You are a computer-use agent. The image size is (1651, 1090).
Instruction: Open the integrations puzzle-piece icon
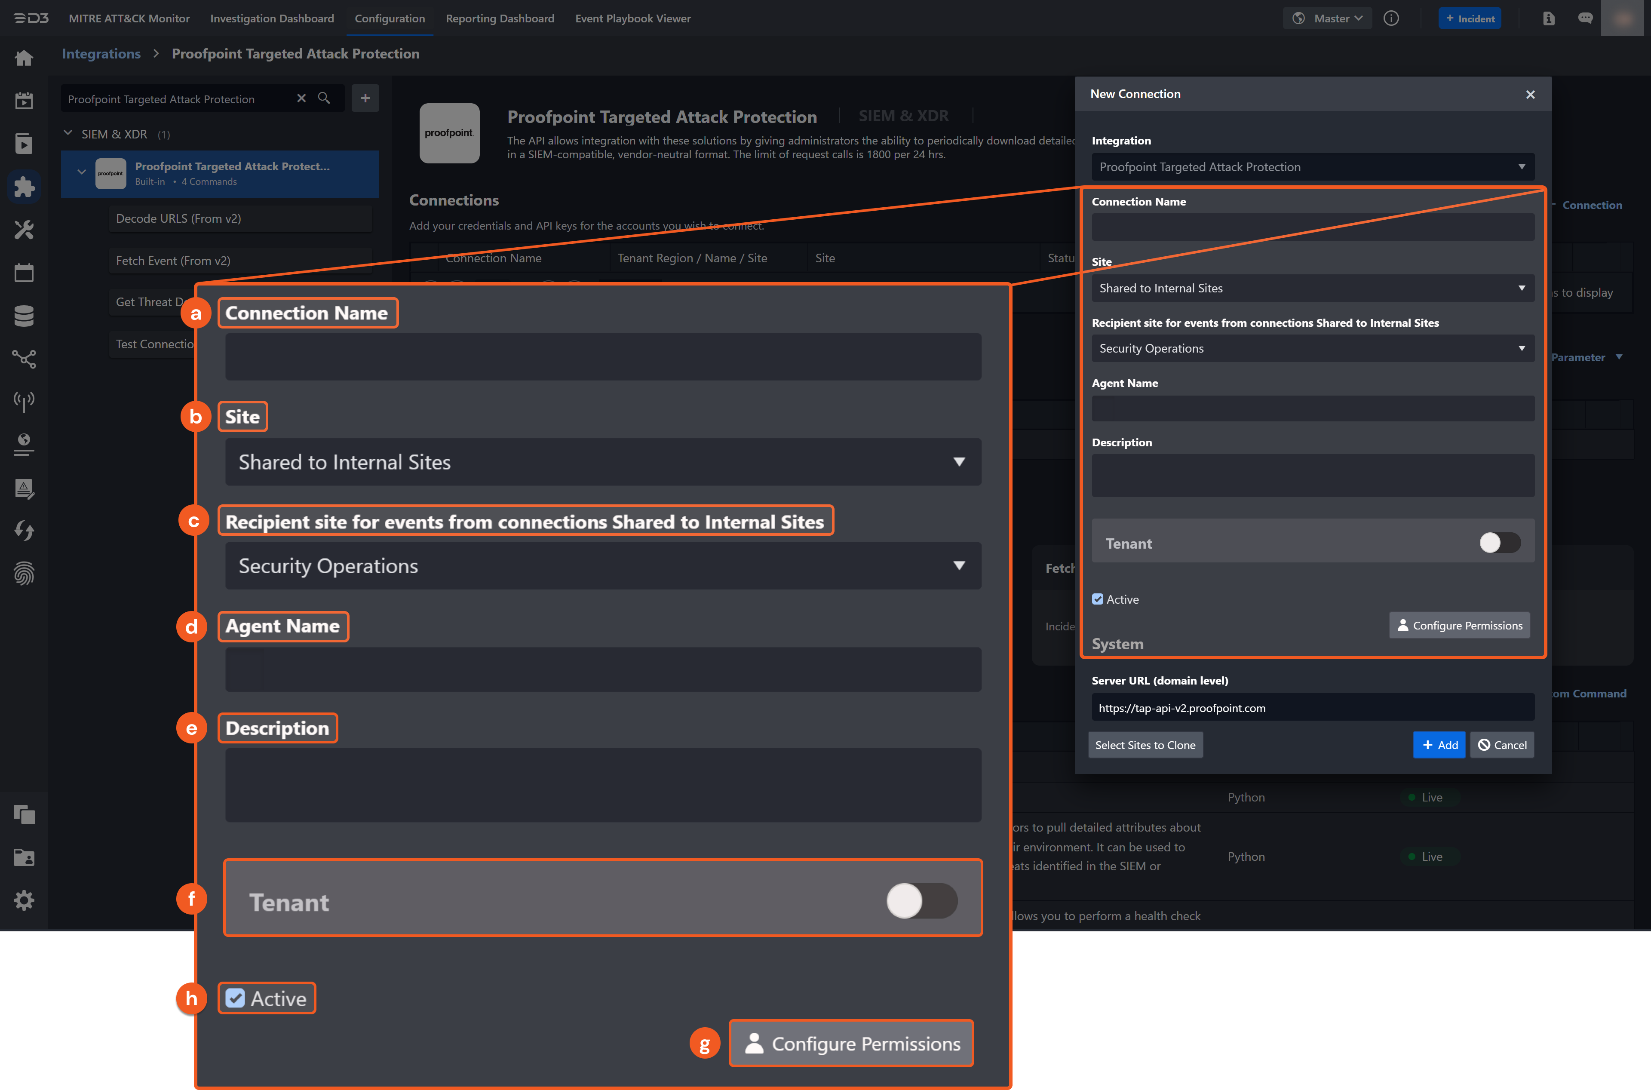point(24,186)
